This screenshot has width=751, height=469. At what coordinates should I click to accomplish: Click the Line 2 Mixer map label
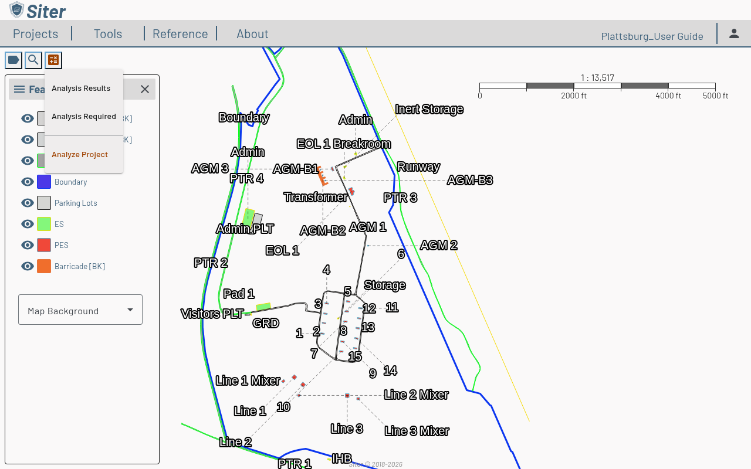(417, 395)
